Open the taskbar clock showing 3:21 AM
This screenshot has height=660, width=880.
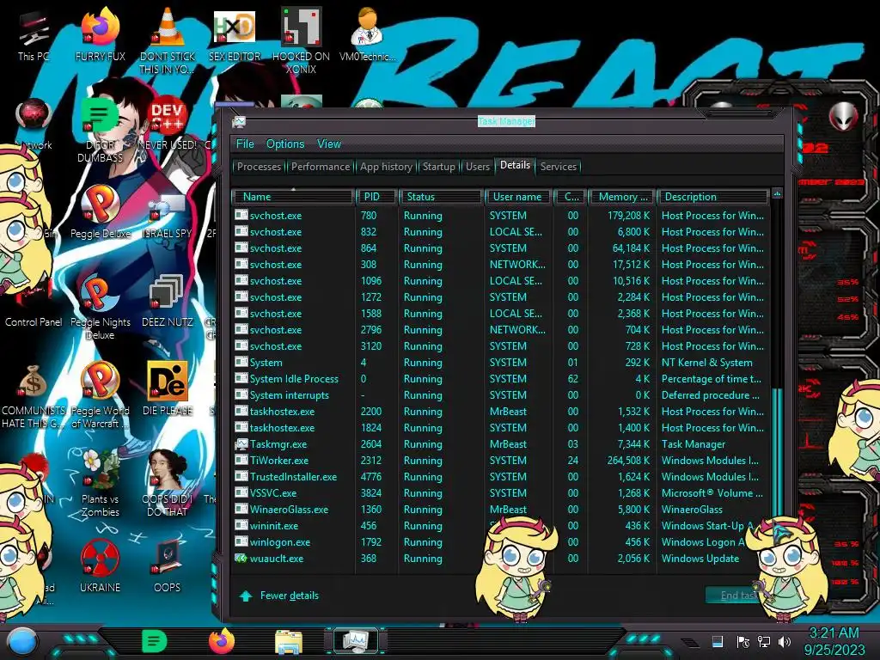[834, 641]
